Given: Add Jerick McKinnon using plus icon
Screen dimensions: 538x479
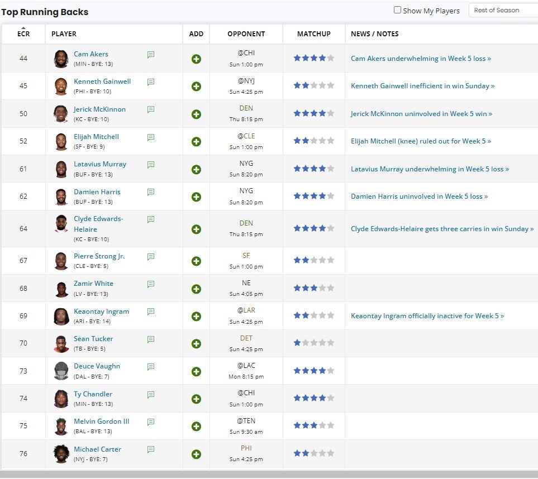Looking at the screenshot, I should [196, 114].
